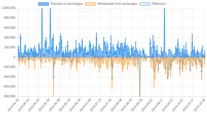Click the 2019-10-17 date label
The width and height of the screenshot is (207, 116).
pos(188,105)
